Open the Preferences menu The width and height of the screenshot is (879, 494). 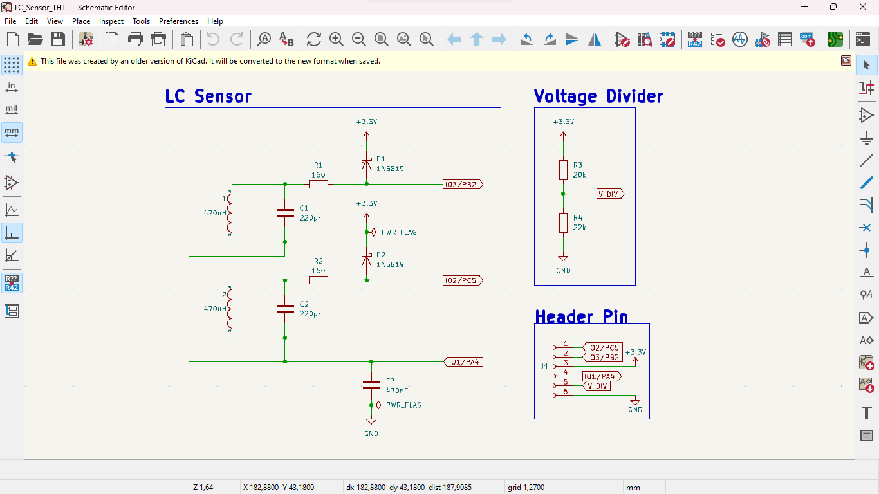pyautogui.click(x=179, y=21)
